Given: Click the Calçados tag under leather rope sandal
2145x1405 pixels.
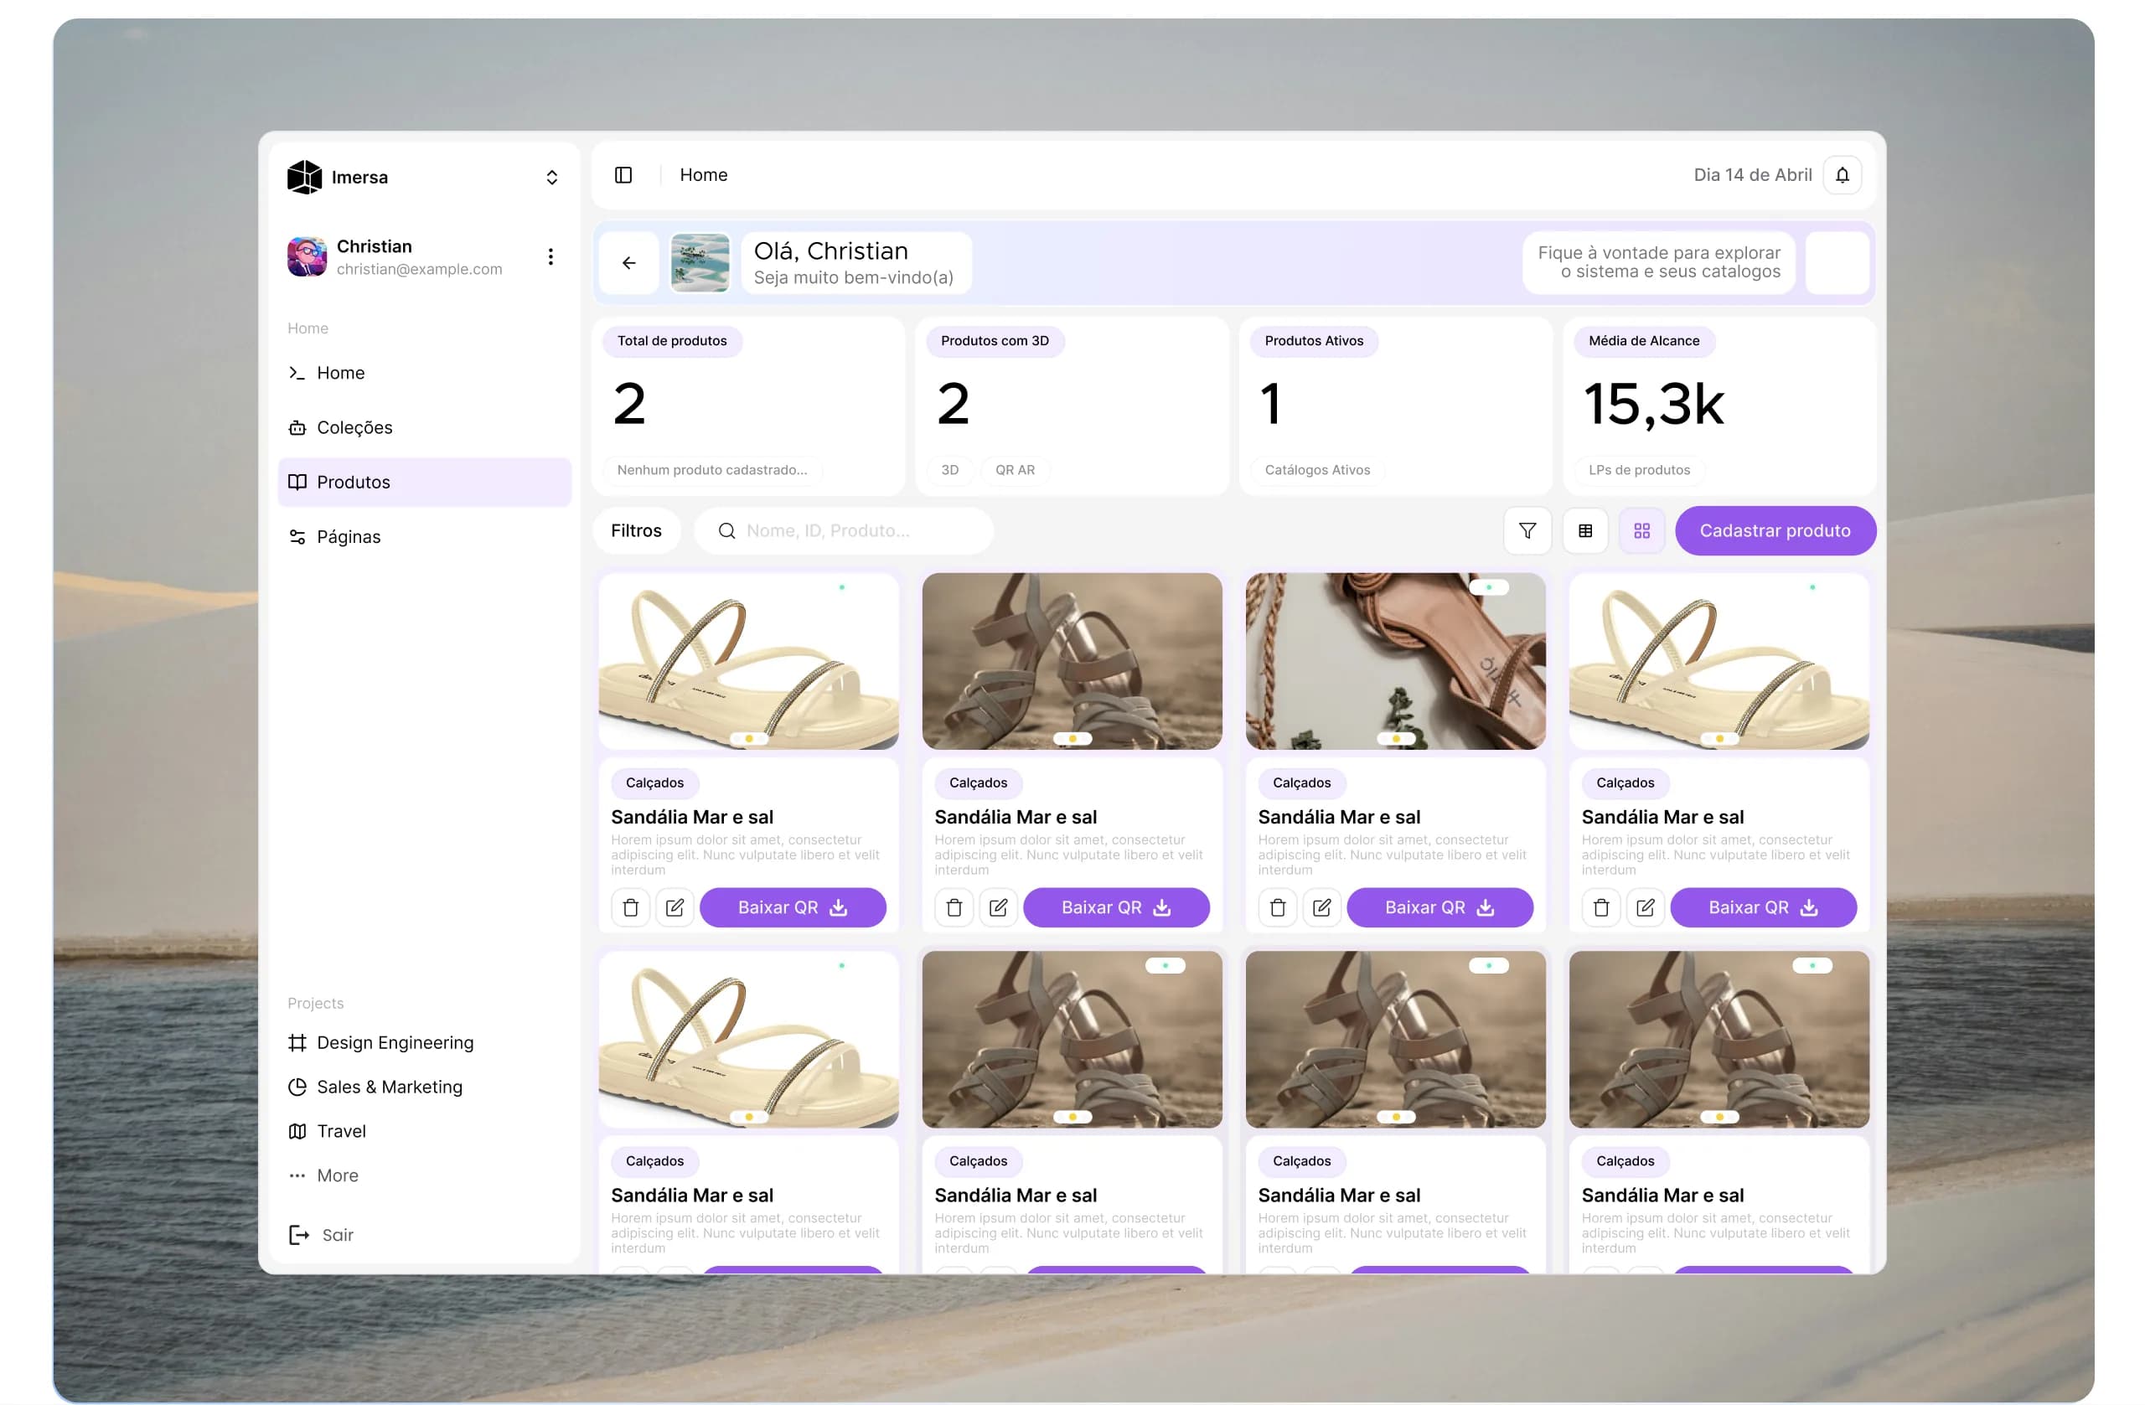Looking at the screenshot, I should click(1301, 783).
